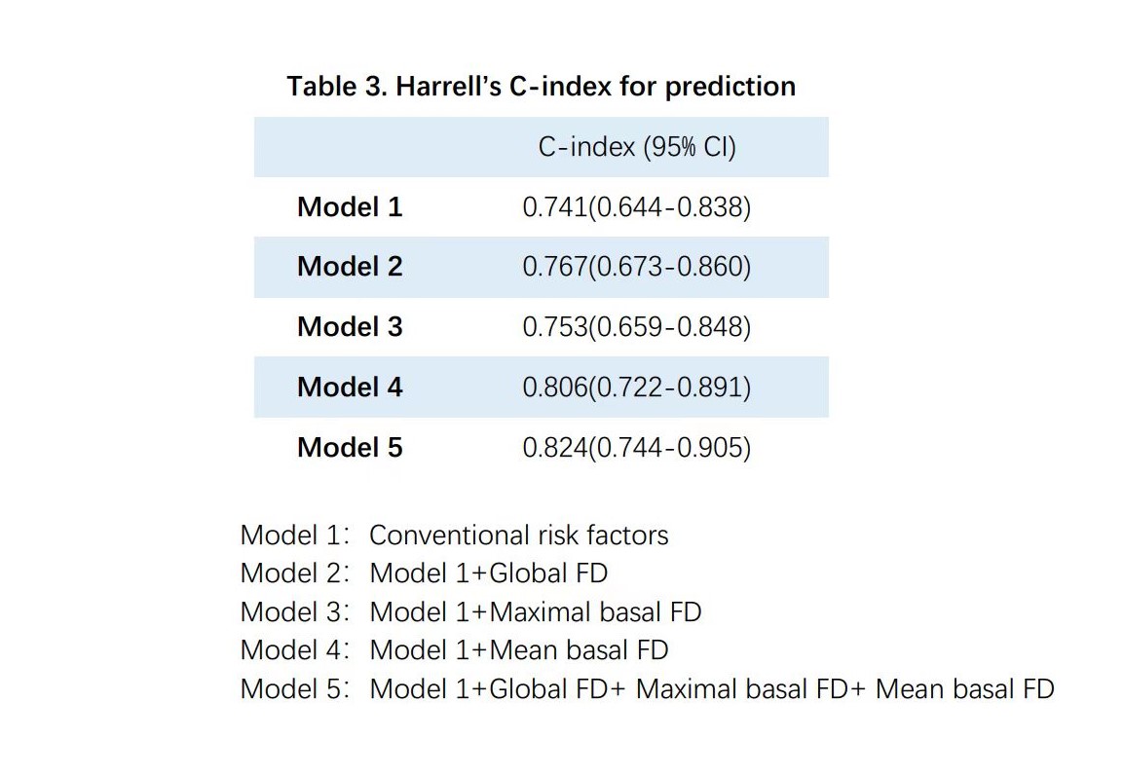This screenshot has height=776, width=1124.
Task: Click the value 0.753(0.659-0.848)
Action: 637,327
